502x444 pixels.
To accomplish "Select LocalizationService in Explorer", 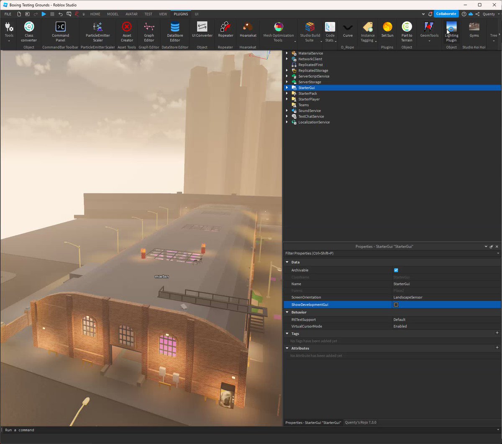I will pos(314,122).
